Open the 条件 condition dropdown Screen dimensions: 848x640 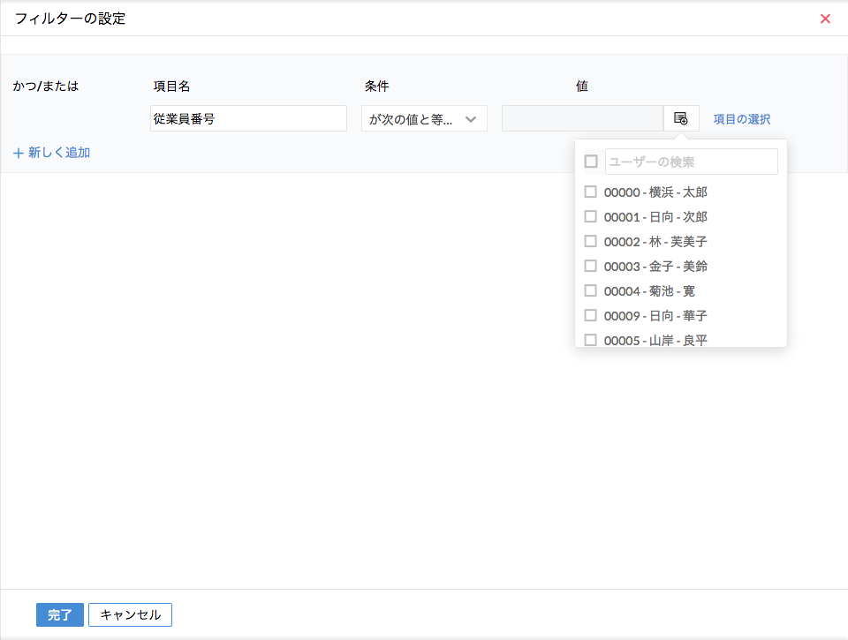(415, 119)
